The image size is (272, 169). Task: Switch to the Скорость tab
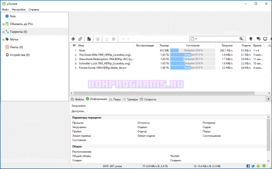[148, 99]
